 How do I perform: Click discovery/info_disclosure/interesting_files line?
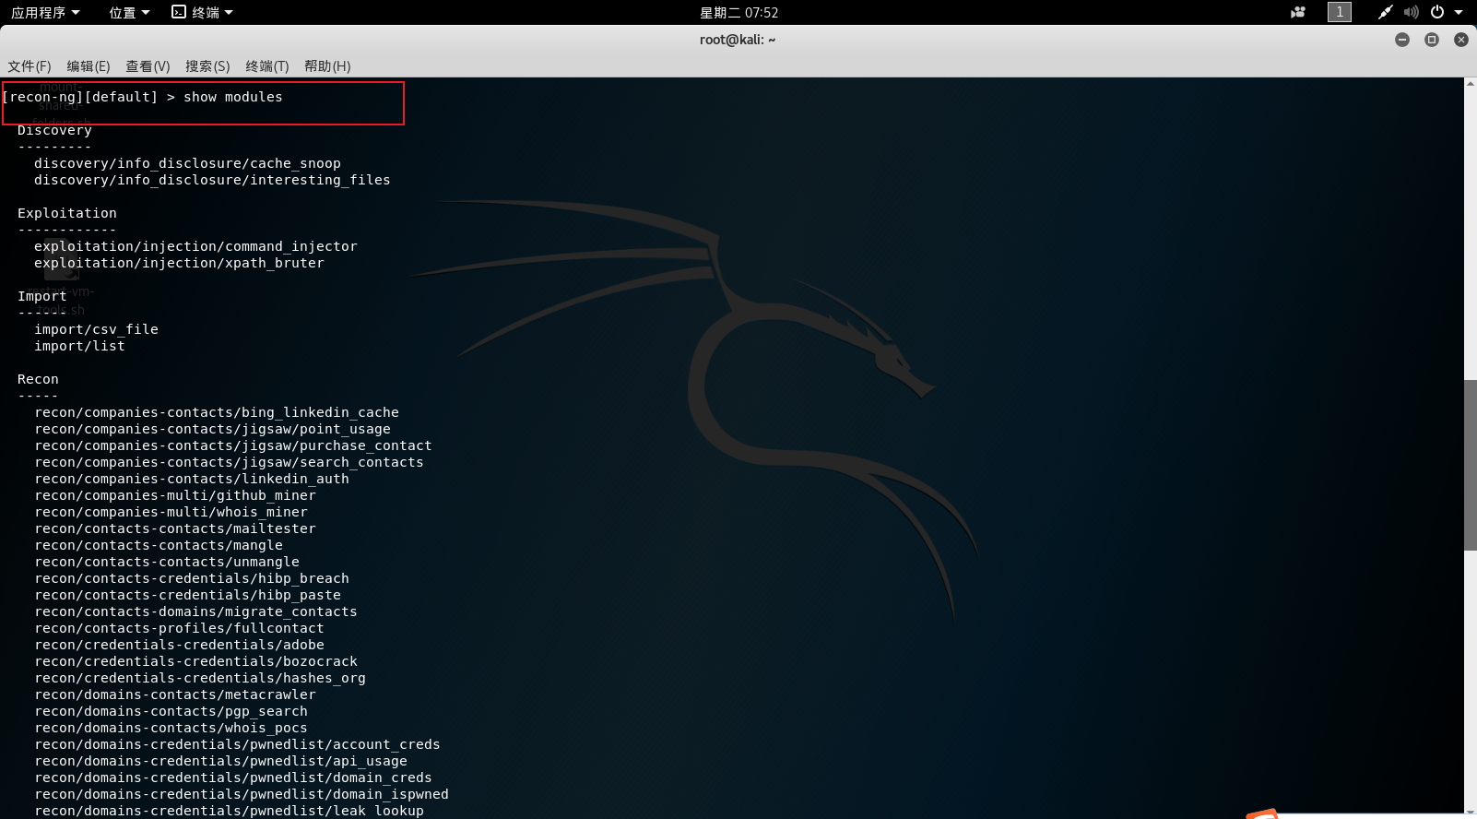212,180
